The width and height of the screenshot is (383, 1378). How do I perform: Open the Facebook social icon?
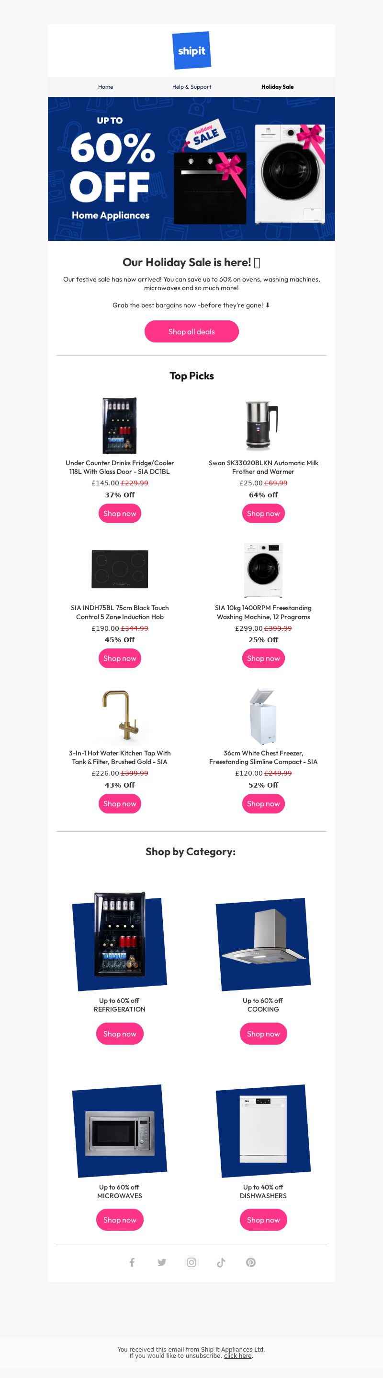132,1262
